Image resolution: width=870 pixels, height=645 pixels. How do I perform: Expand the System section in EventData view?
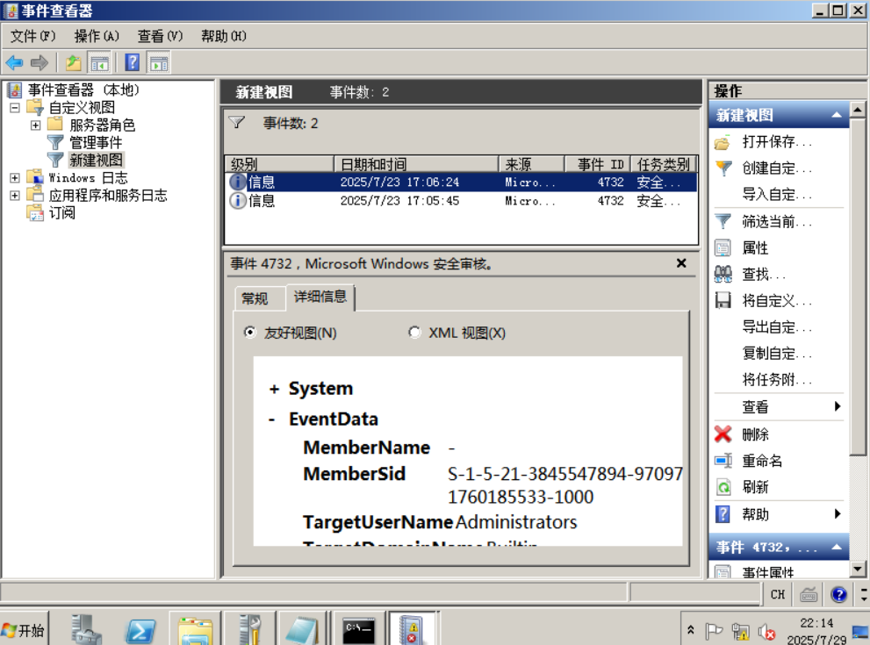click(275, 388)
